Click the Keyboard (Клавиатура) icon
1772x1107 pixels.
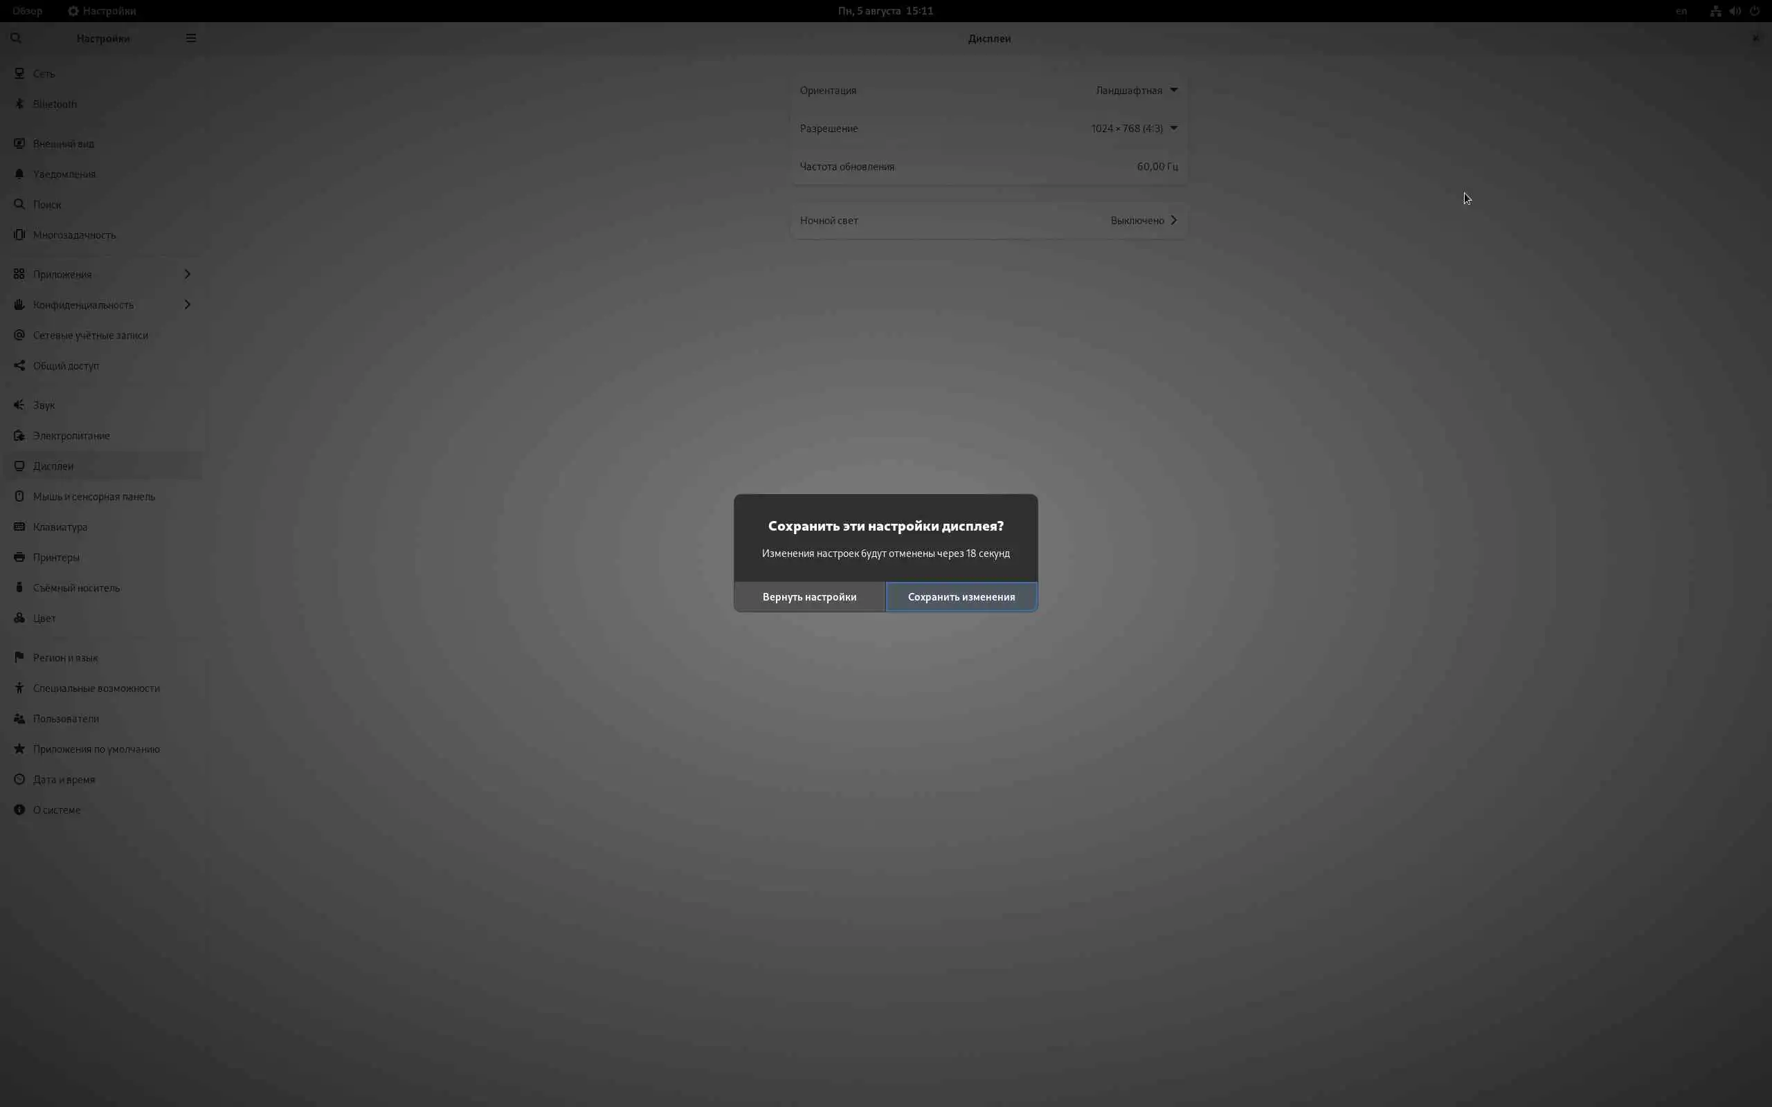tap(20, 527)
